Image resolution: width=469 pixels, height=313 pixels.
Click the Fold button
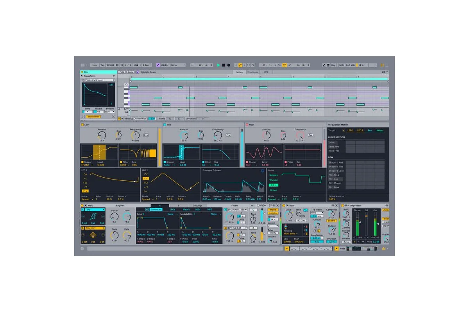point(122,72)
